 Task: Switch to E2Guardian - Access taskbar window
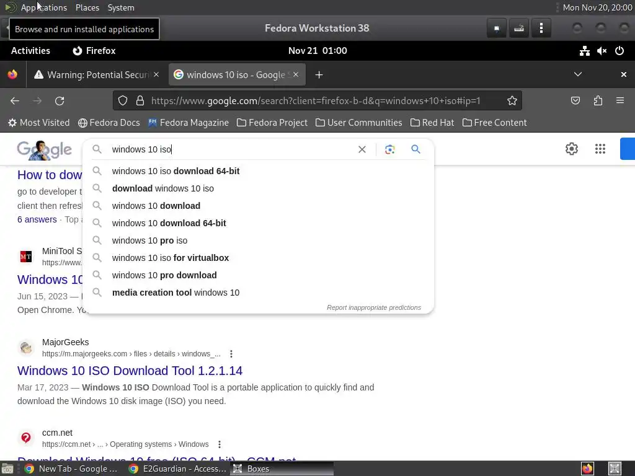[x=178, y=469]
